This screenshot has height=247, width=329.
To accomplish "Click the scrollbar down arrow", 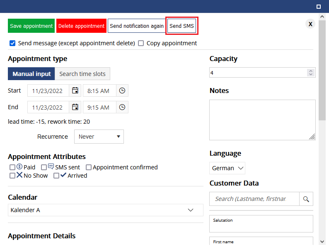I will (322, 242).
